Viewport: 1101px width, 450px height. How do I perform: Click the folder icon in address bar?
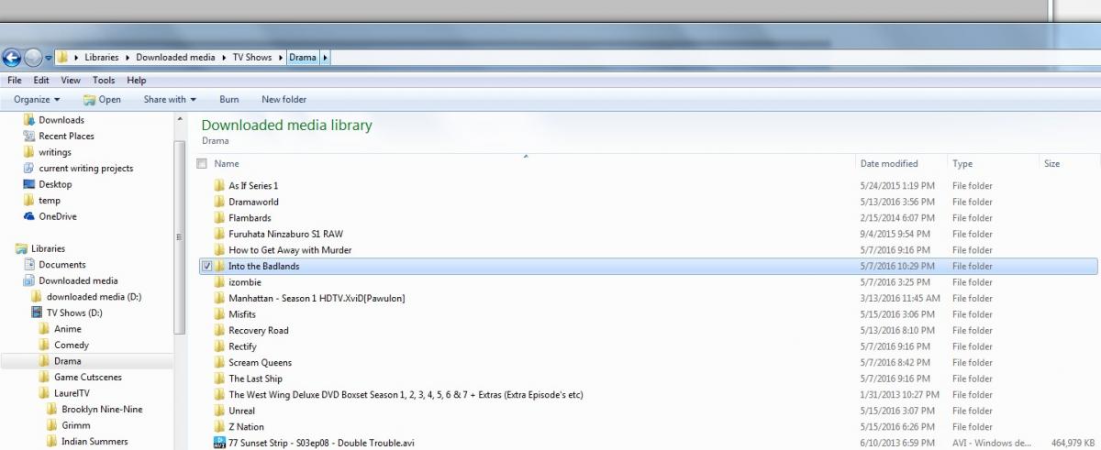click(62, 57)
